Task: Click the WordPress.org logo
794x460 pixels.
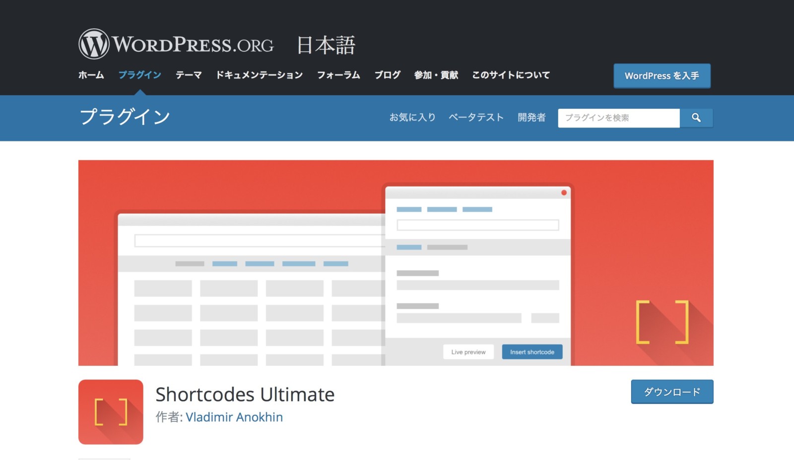Action: click(176, 44)
